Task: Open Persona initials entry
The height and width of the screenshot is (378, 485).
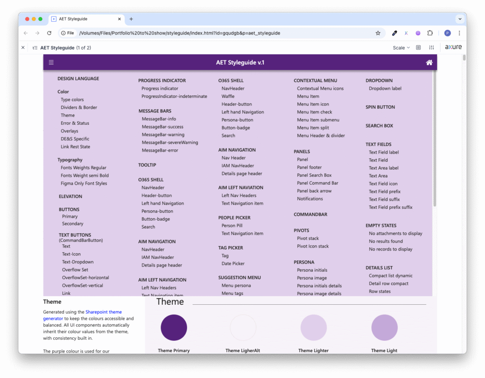Action: point(312,270)
